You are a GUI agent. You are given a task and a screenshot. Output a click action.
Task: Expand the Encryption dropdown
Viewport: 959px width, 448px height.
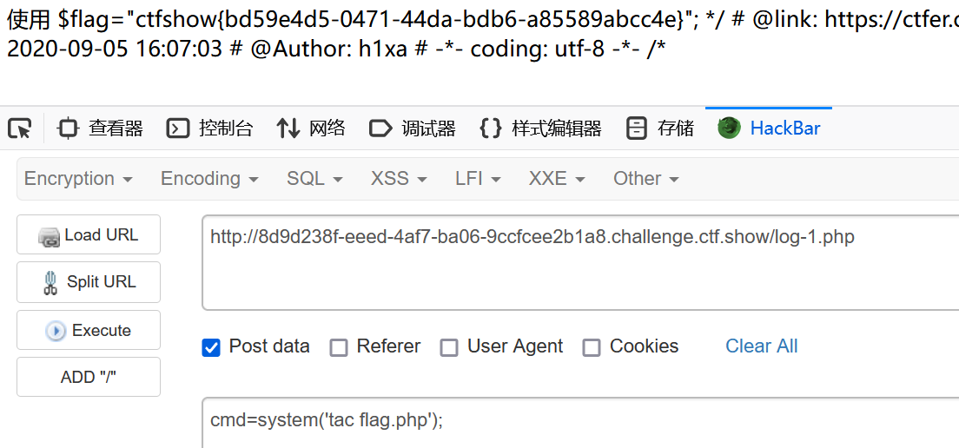pos(78,179)
